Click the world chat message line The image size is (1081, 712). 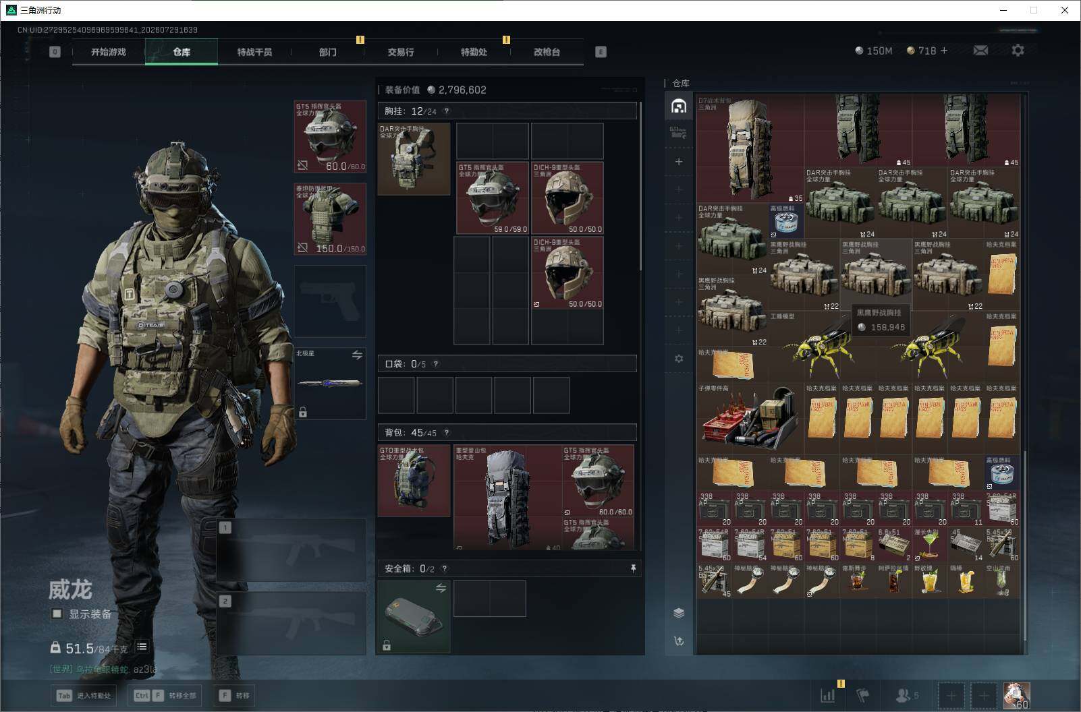(103, 670)
